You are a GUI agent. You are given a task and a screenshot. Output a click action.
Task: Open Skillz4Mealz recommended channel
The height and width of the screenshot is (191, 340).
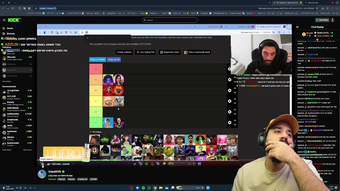point(16,109)
